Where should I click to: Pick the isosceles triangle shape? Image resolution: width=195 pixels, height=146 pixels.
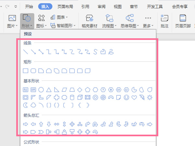[49, 90]
